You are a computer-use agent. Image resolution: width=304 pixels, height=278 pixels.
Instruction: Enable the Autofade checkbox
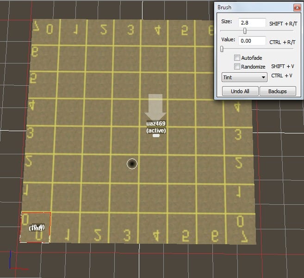237,58
